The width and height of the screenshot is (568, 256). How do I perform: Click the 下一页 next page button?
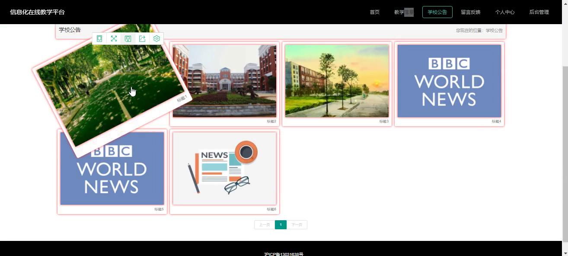297,225
